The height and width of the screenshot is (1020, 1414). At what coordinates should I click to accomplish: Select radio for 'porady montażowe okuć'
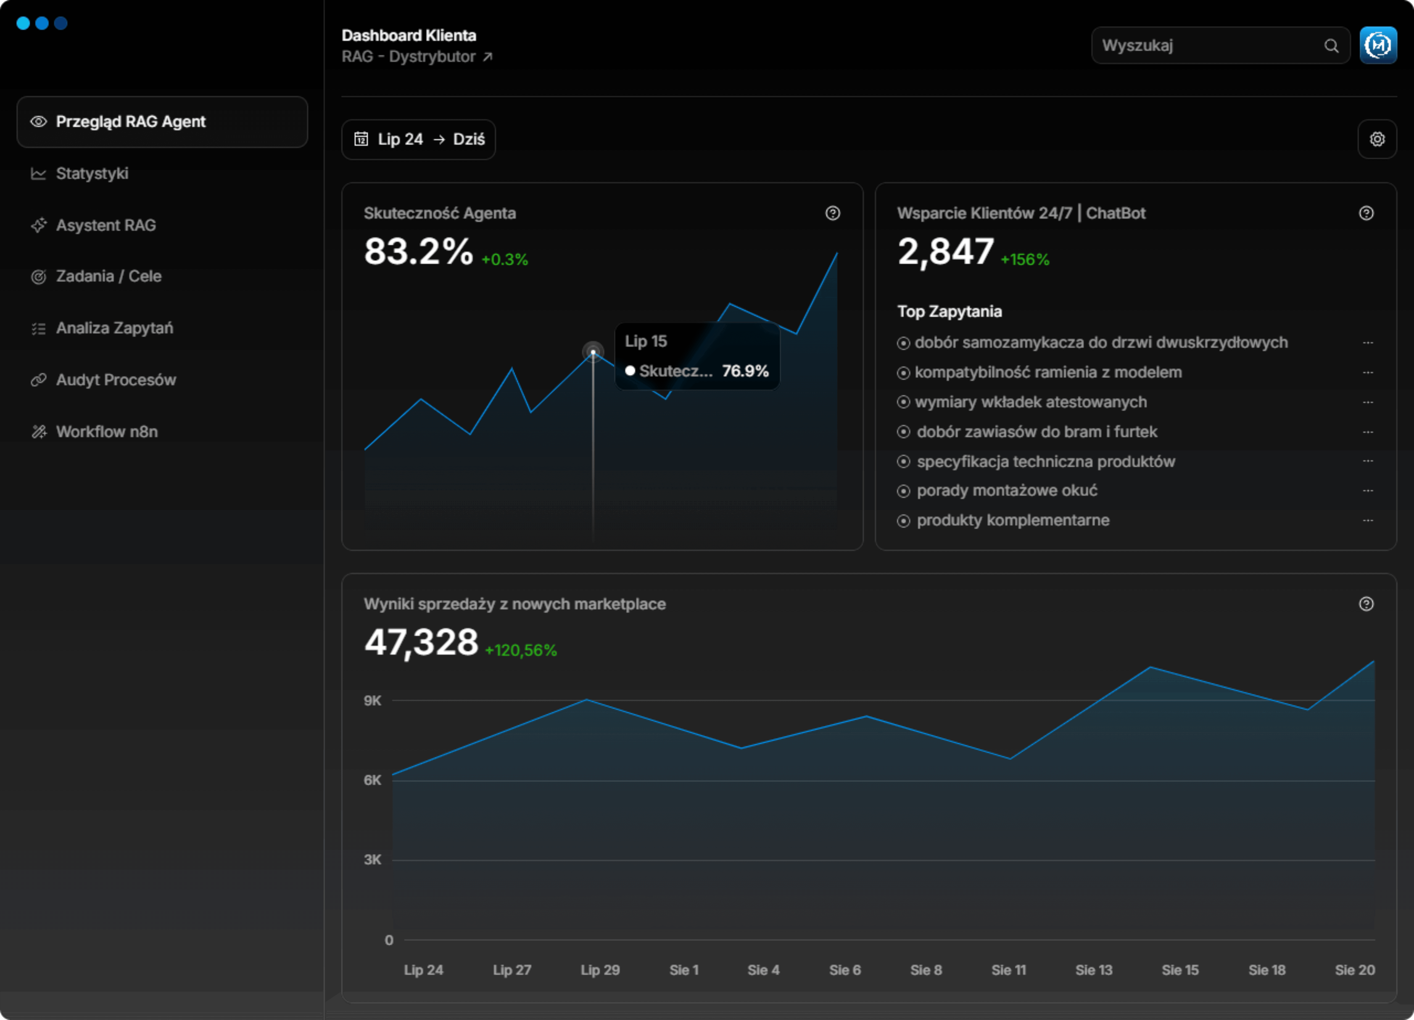(x=903, y=491)
